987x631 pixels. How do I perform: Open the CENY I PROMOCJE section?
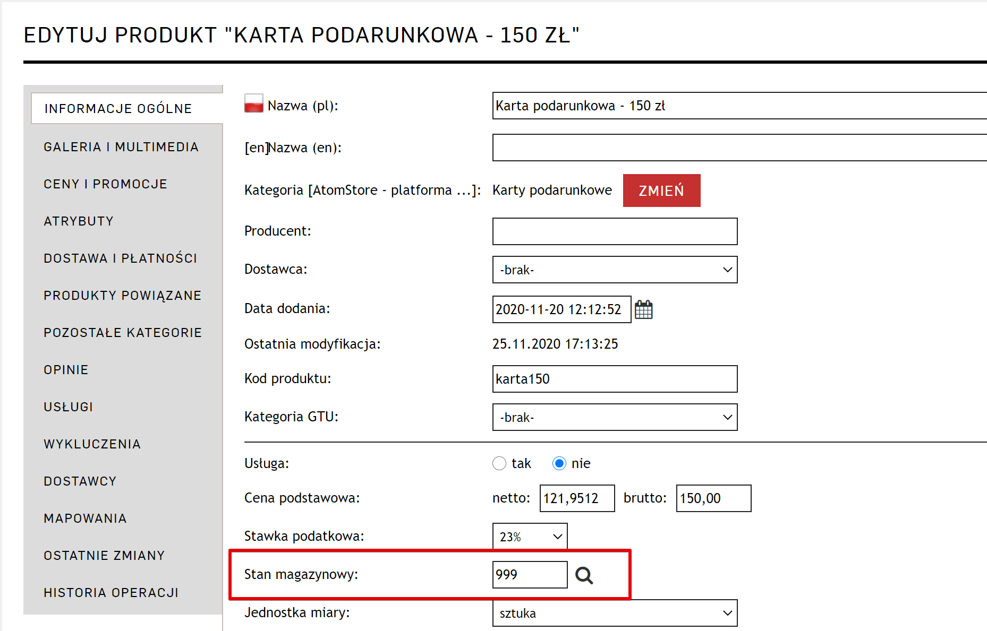click(105, 184)
